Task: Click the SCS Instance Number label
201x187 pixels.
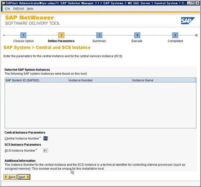Action: click(20, 151)
